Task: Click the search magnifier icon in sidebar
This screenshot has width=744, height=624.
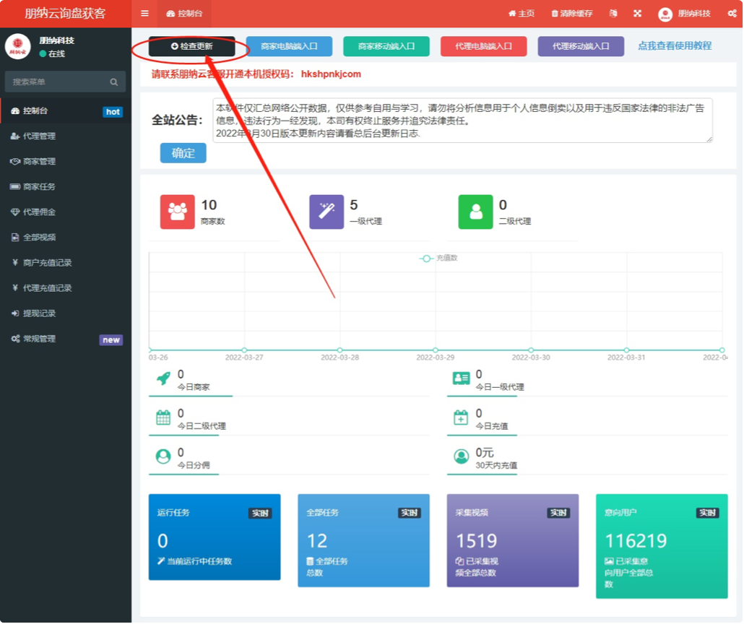Action: [114, 82]
